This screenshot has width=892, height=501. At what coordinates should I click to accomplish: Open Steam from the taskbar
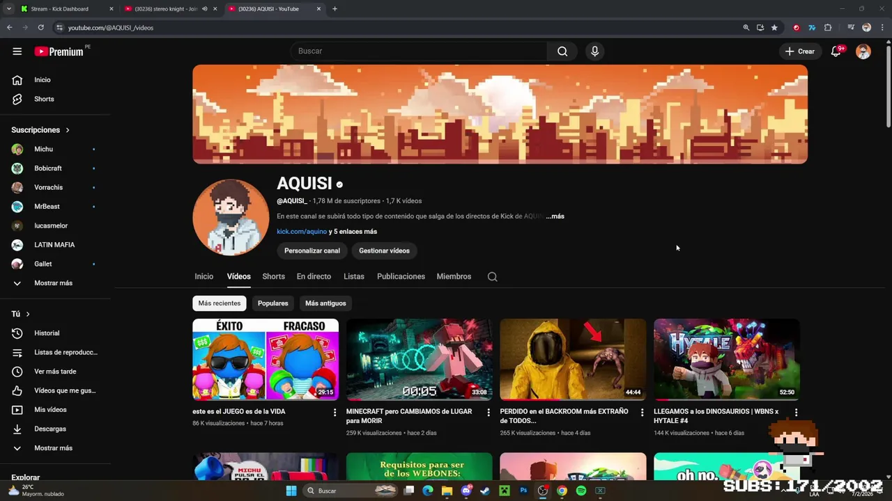485,491
